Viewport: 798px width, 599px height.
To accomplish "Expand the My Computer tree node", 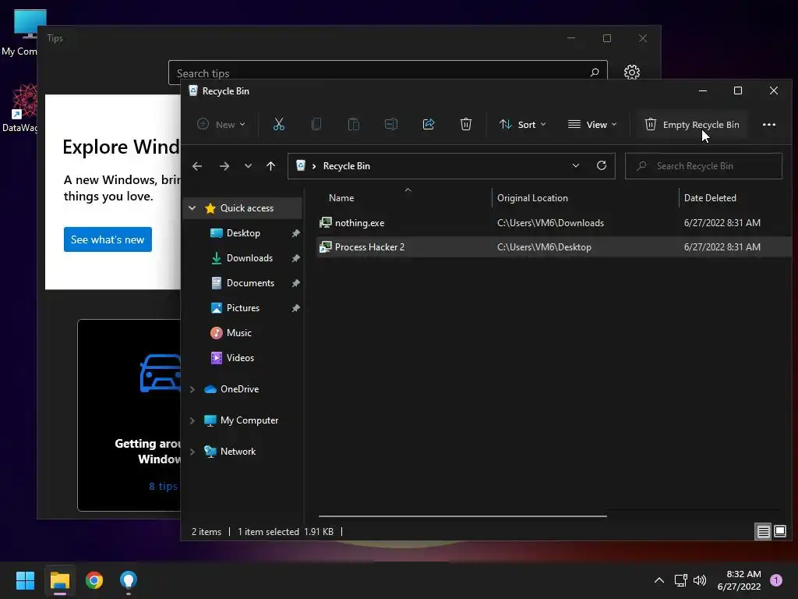I will point(192,420).
